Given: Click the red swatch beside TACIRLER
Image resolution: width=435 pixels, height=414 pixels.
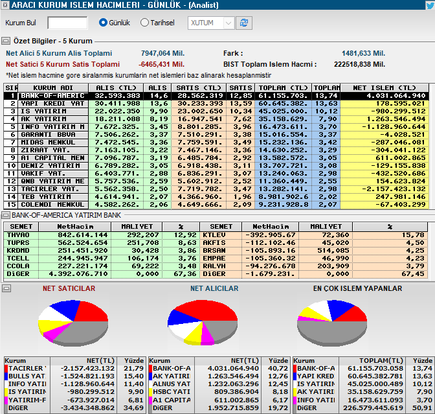Looking at the screenshot, I should [6, 369].
